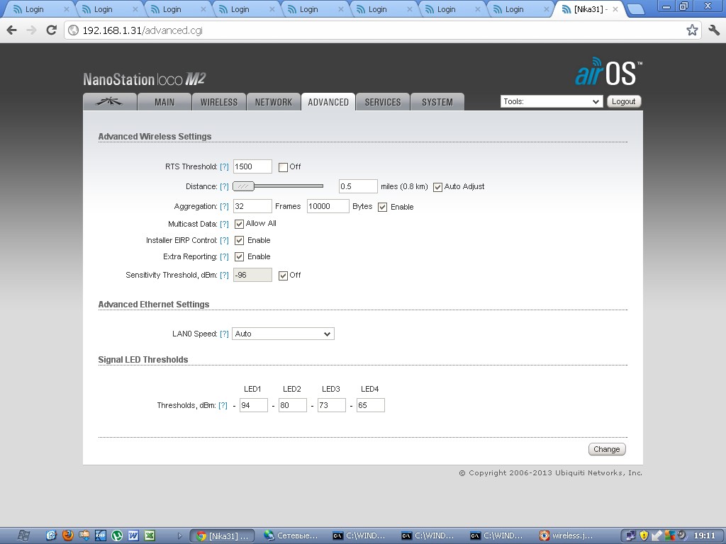Viewport: 726px width, 544px height.
Task: Toggle RTS Threshold Off checkbox
Action: pyautogui.click(x=283, y=167)
